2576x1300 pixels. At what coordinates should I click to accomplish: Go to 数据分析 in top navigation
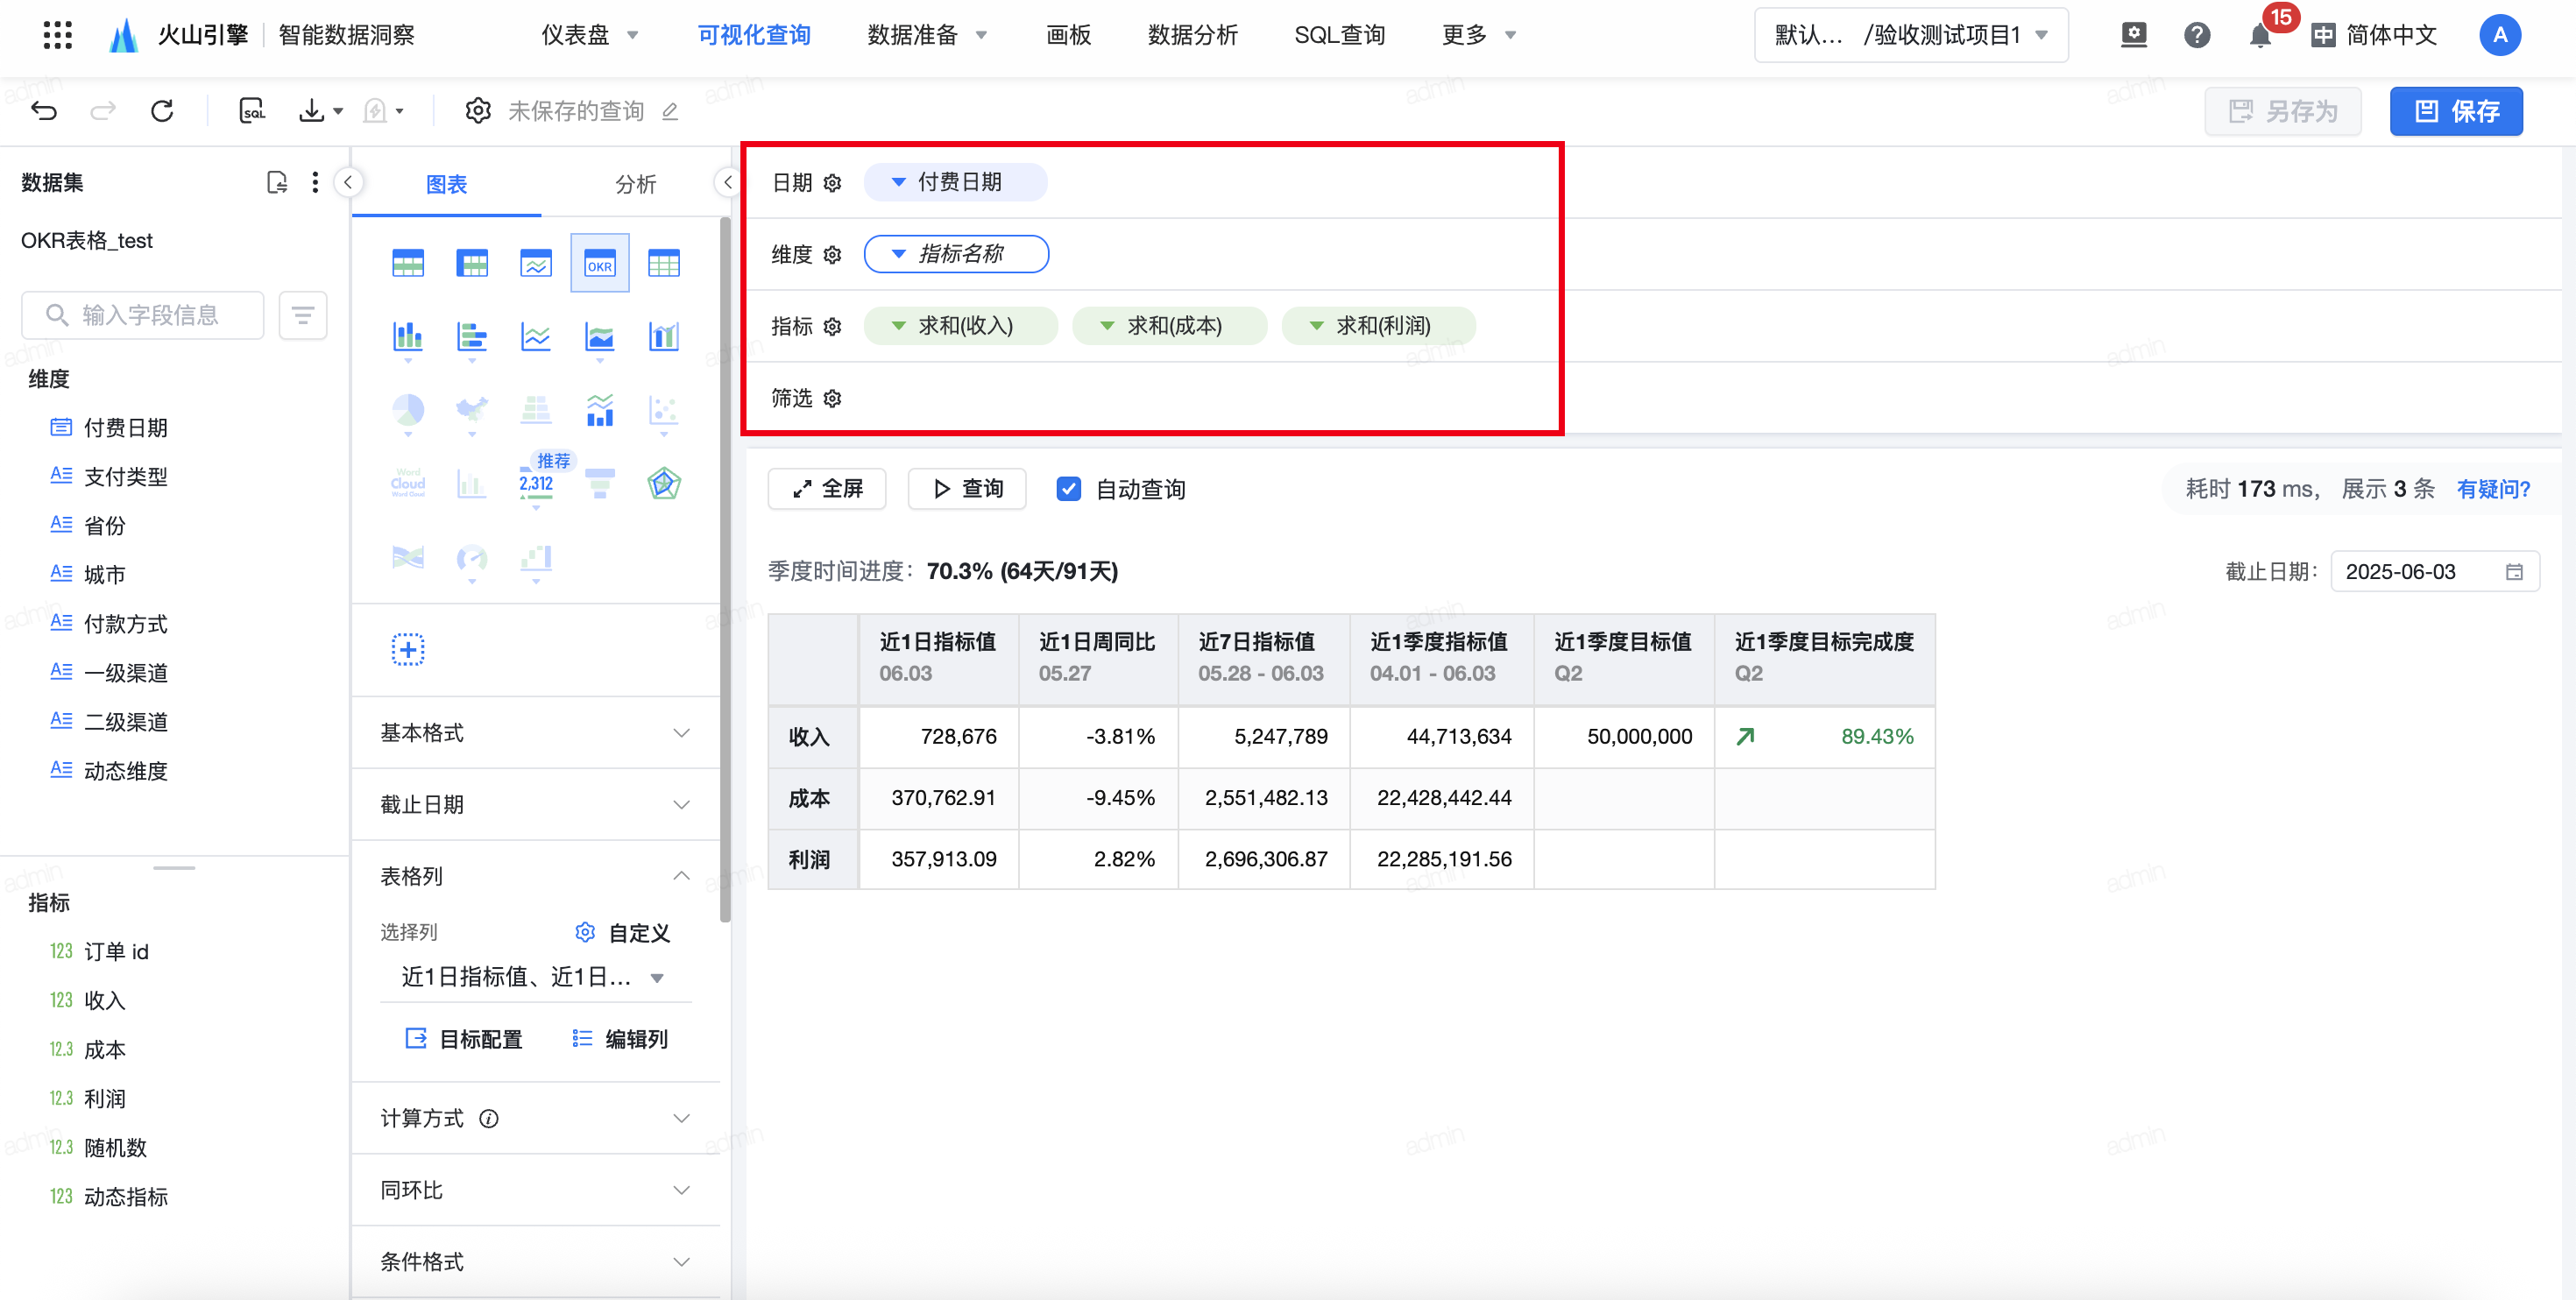tap(1192, 35)
